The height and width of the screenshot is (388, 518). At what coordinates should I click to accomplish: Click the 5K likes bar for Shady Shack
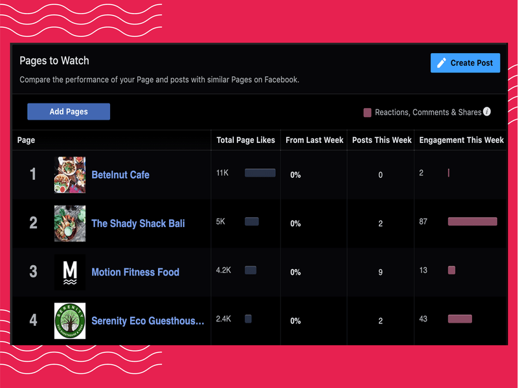pyautogui.click(x=252, y=221)
